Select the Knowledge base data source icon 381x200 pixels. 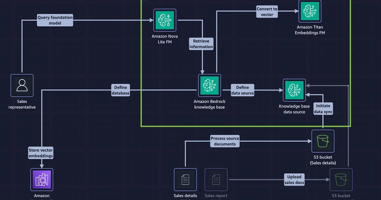294,90
